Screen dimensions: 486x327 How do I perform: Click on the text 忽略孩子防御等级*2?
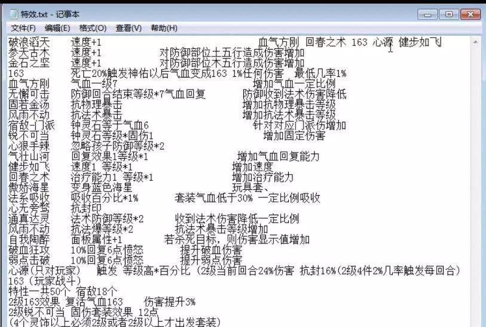click(x=118, y=146)
